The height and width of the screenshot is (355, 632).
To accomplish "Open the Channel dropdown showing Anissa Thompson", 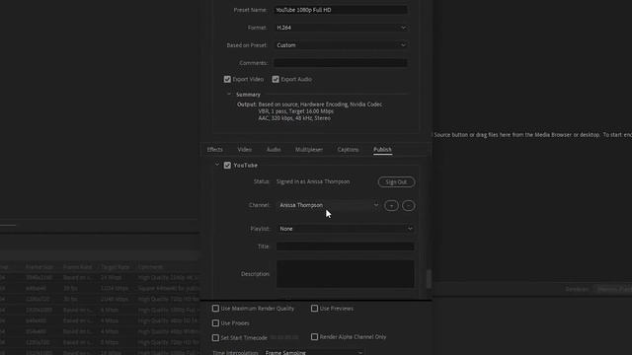I will [x=329, y=205].
